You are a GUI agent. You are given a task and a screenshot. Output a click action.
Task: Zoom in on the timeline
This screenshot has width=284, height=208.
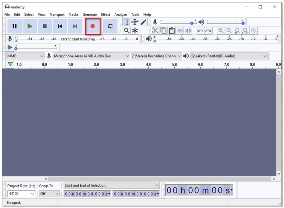tap(220, 31)
